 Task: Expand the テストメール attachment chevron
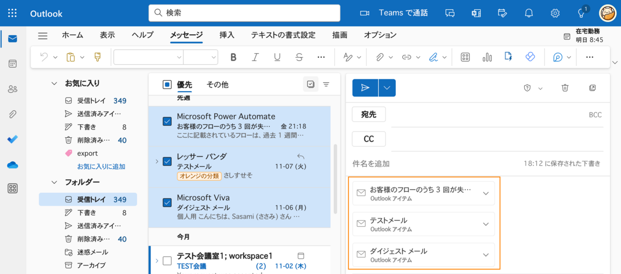[x=485, y=224]
